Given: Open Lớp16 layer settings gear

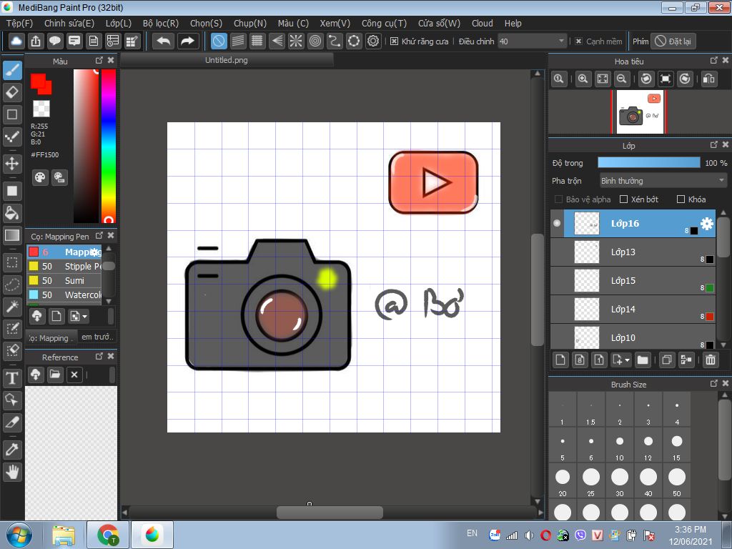Looking at the screenshot, I should (707, 224).
